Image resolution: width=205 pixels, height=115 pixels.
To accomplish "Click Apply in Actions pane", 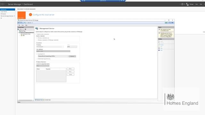I will coord(161,41).
